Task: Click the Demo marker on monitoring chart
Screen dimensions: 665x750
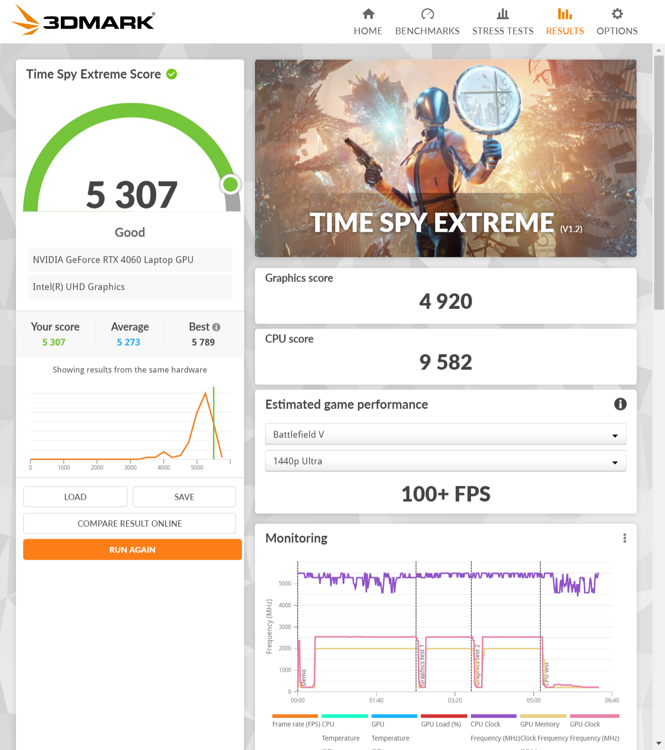Action: pos(304,678)
